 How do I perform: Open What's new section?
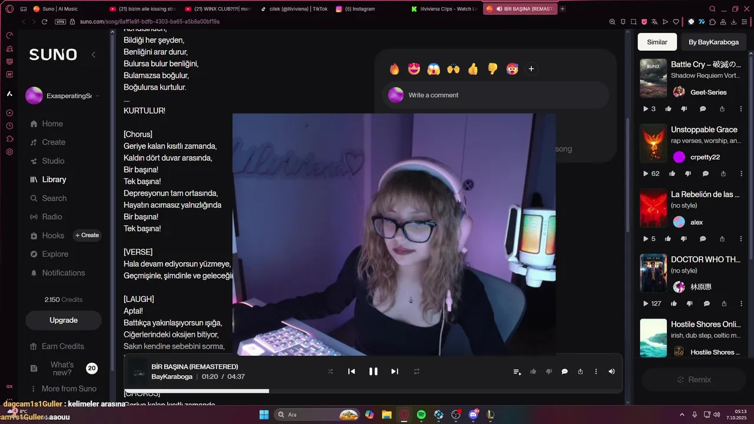tap(63, 369)
